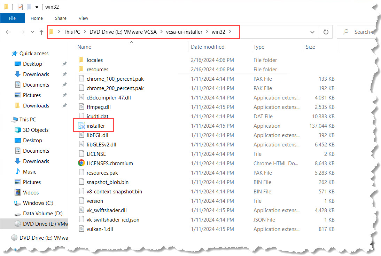Screen dimensions: 381x256
Task: Open pinned Desktop under Quick access
Action: pos(32,64)
